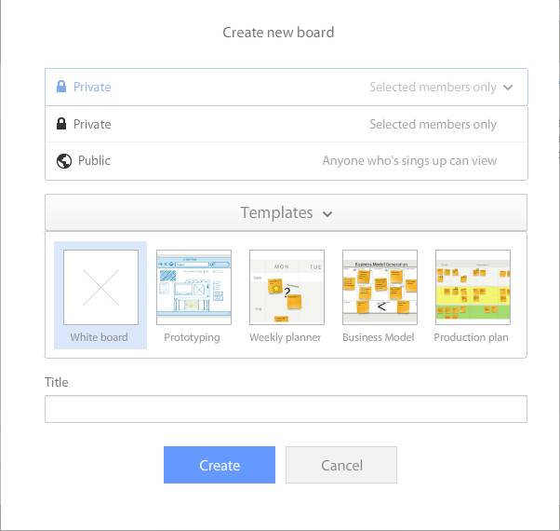The image size is (560, 531).
Task: Click the "Selected members only" text in dropdown header
Action: (433, 87)
